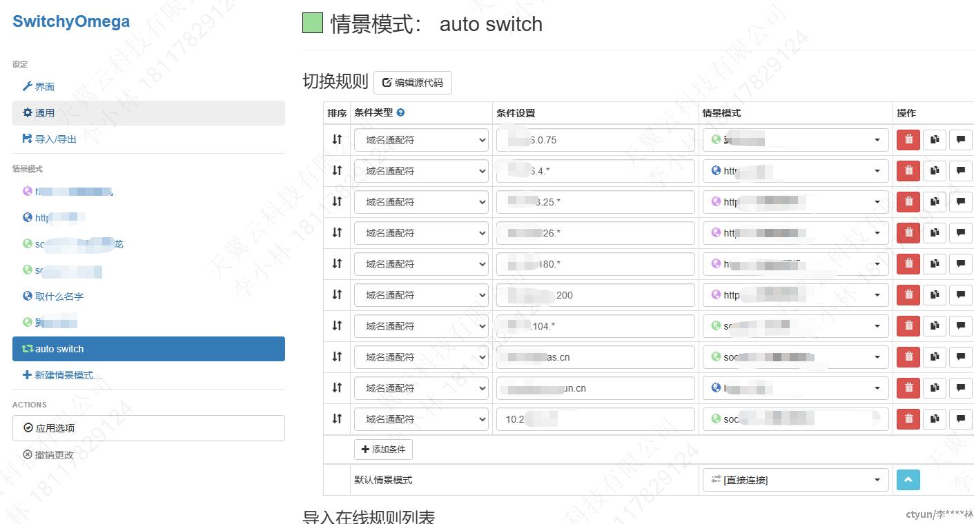
Task: Add a note to the 6.4.* rule
Action: coord(960,171)
